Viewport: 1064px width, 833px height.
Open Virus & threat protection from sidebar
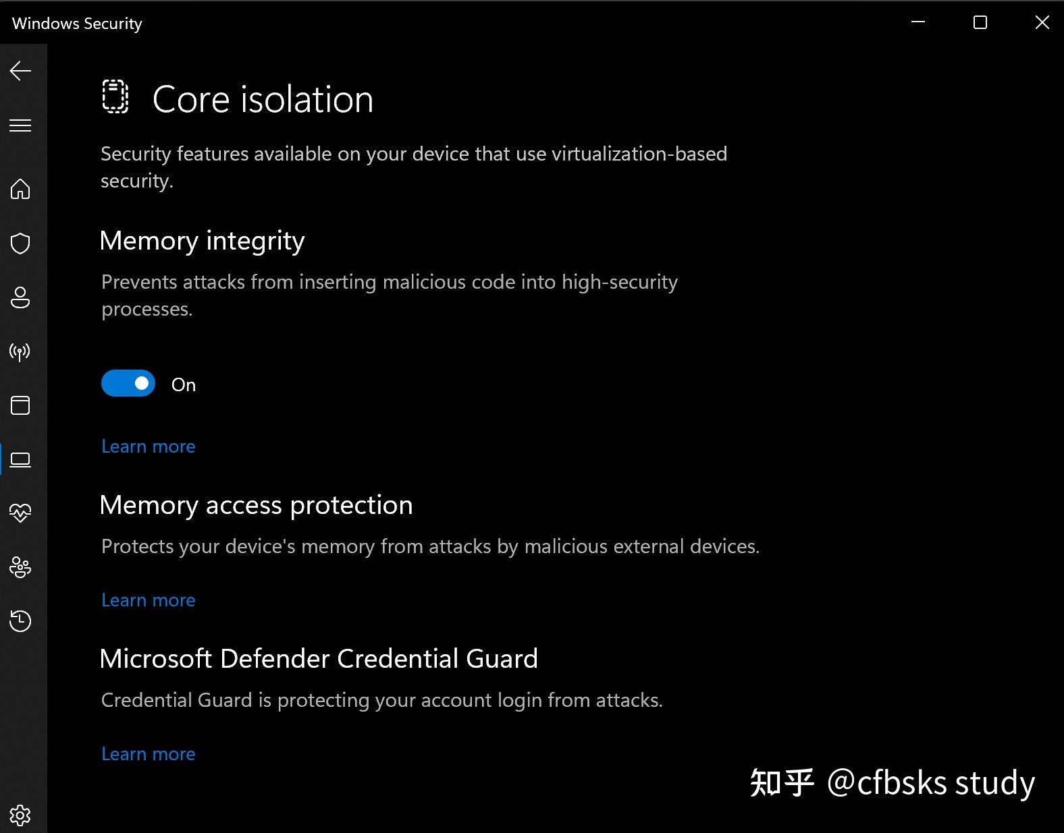(x=21, y=243)
